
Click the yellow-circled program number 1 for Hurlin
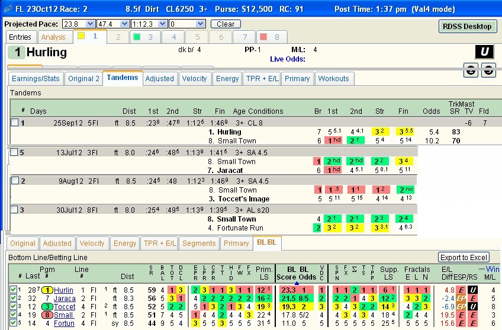coord(47,290)
